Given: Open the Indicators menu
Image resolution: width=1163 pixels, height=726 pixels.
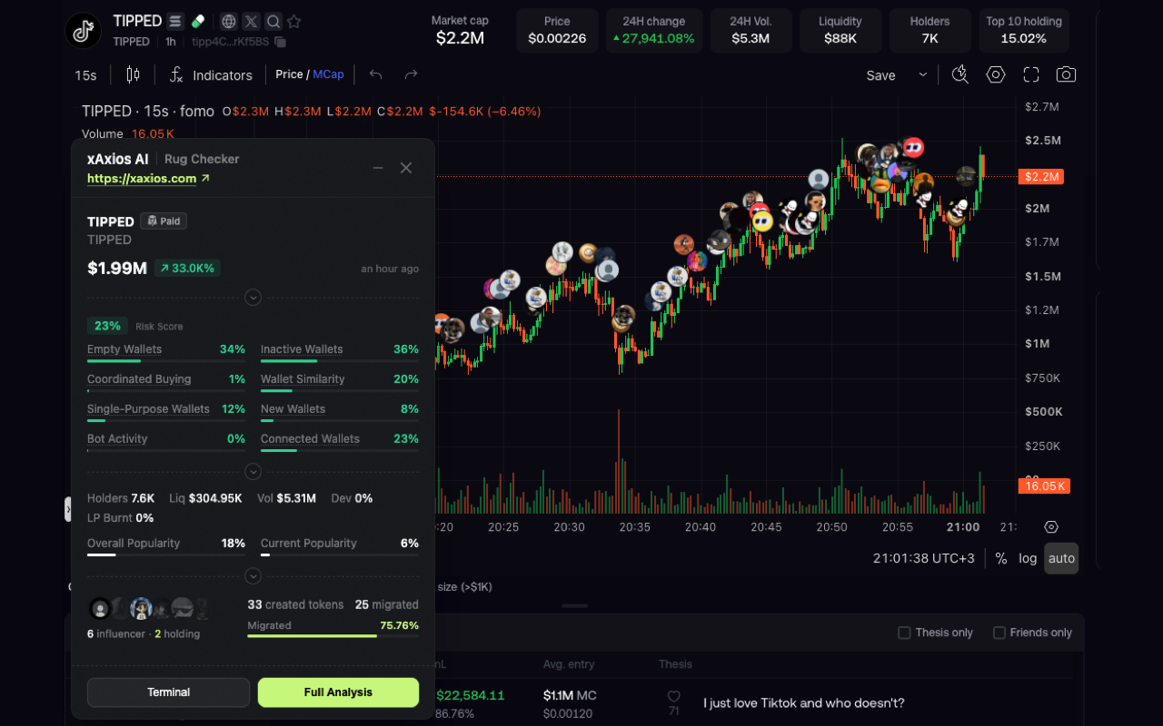Looking at the screenshot, I should pos(211,75).
